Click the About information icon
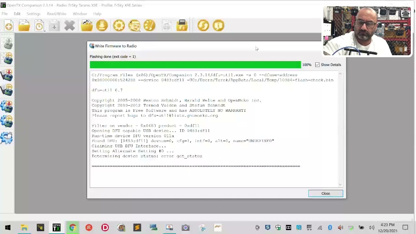The height and width of the screenshot is (234, 416). click(218, 26)
